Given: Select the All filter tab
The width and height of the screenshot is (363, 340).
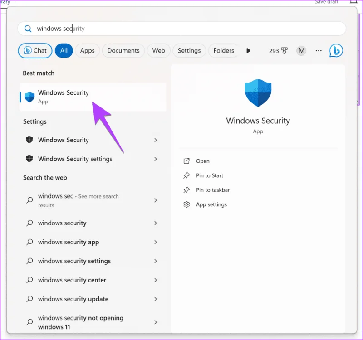Looking at the screenshot, I should pos(64,50).
